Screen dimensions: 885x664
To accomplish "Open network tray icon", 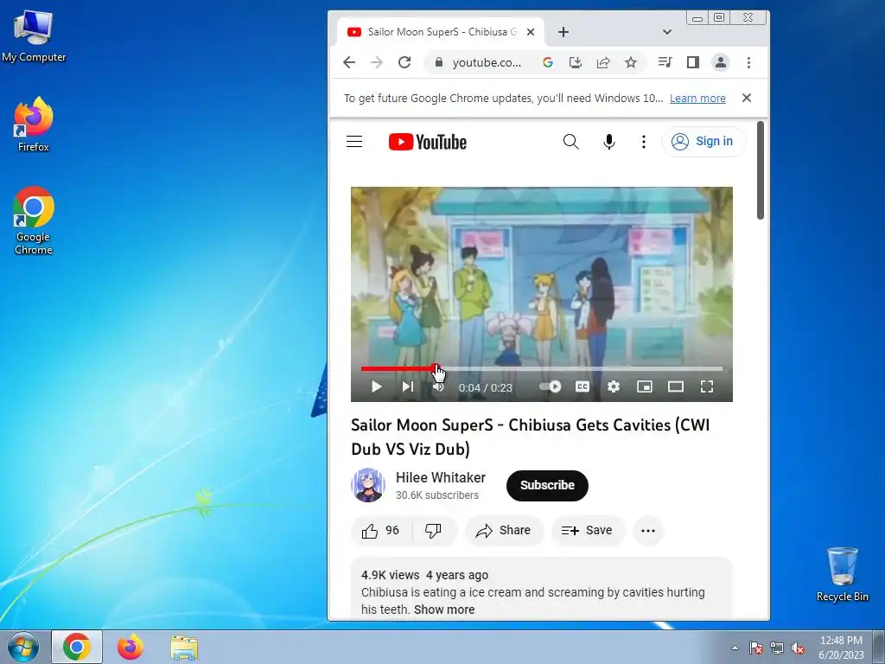I will pyautogui.click(x=777, y=648).
